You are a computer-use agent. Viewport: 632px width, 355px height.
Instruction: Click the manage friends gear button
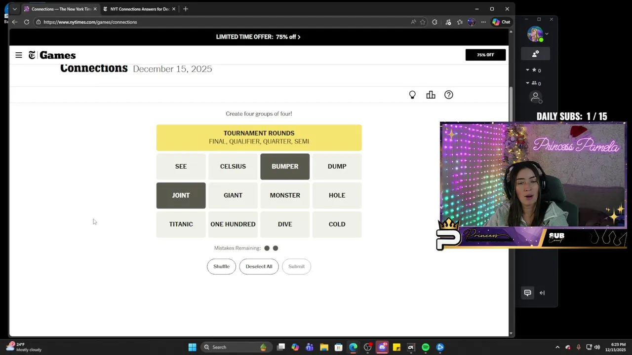pos(535,54)
